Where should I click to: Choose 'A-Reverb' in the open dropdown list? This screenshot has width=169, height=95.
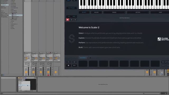point(24,86)
